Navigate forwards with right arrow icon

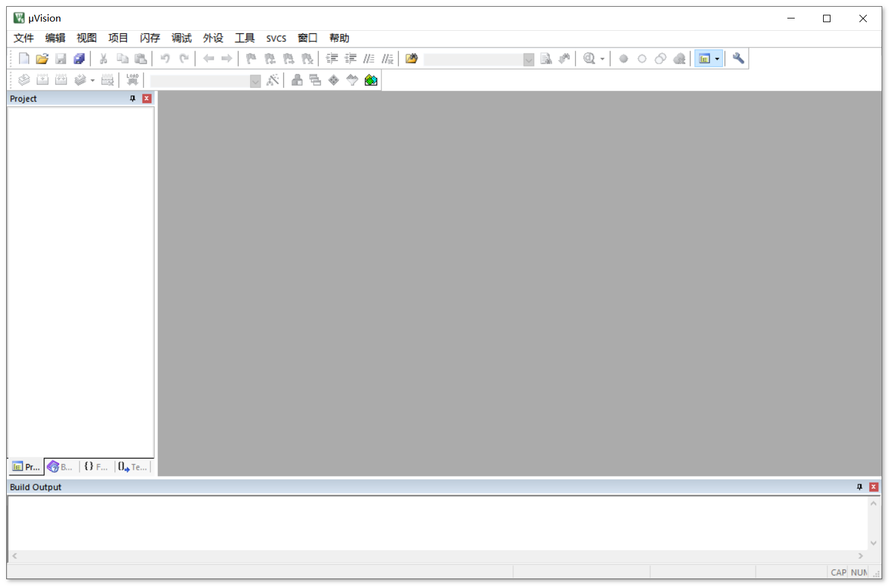(227, 58)
